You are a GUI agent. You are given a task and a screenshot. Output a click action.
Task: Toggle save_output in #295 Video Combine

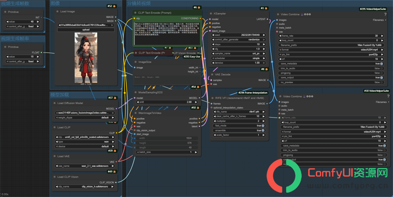pos(382,78)
